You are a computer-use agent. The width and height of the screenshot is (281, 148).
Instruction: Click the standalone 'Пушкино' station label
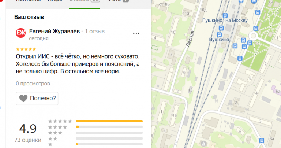(x=219, y=40)
